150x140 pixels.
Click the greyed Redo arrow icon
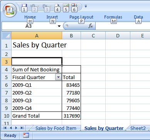tap(45, 6)
